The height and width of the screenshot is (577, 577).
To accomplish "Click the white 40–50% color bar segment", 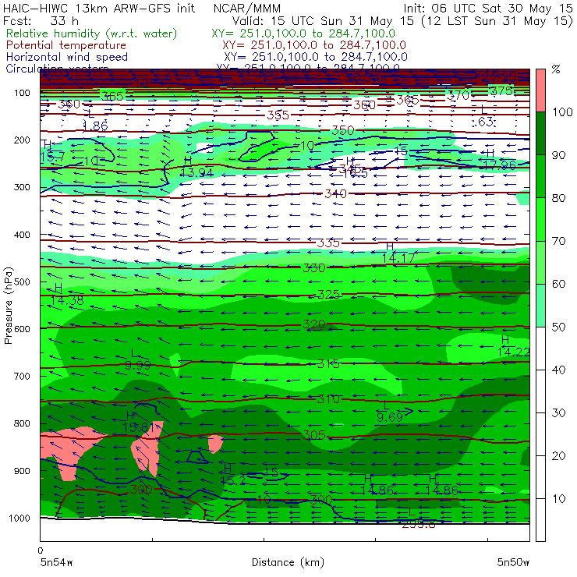I will point(540,348).
